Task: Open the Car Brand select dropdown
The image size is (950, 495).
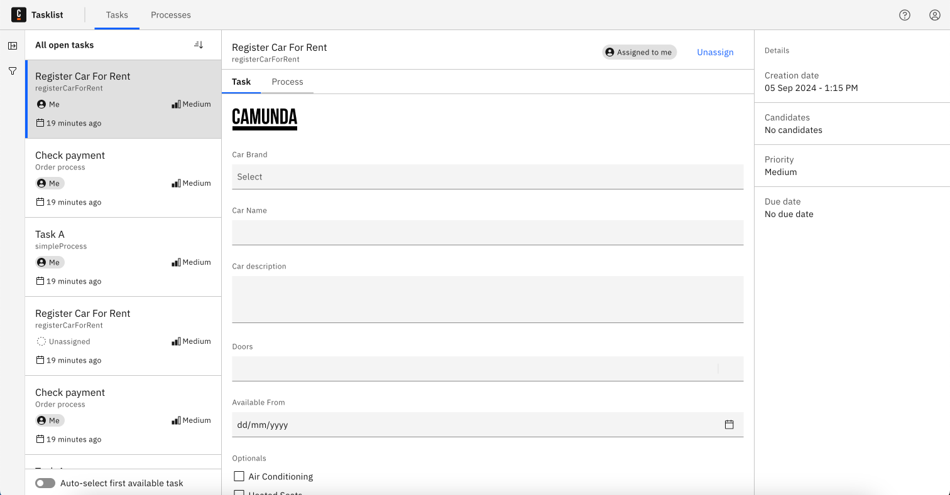Action: (x=488, y=176)
